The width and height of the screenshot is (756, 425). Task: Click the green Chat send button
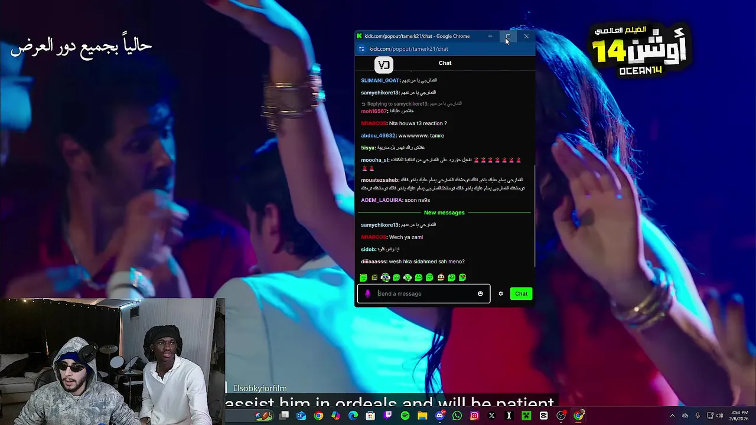point(521,293)
